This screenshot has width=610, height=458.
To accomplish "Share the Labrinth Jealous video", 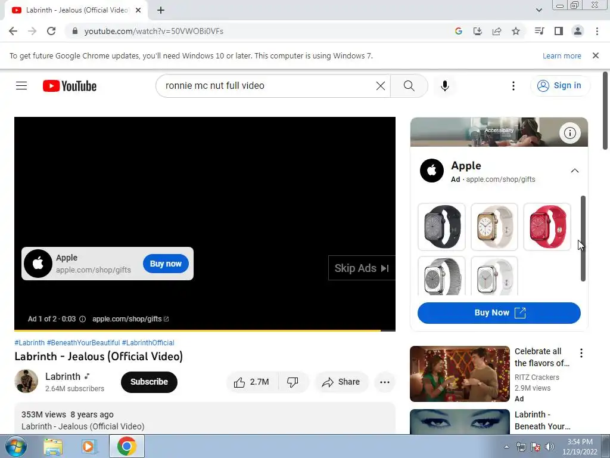I will [341, 382].
